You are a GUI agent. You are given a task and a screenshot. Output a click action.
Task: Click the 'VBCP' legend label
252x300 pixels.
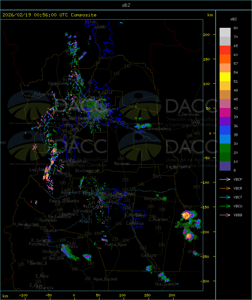point(238,179)
